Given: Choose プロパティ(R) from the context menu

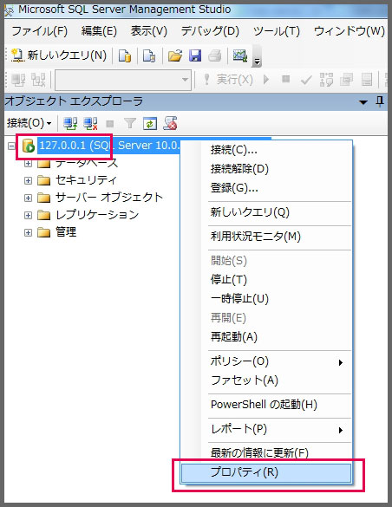Looking at the screenshot, I should (266, 472).
